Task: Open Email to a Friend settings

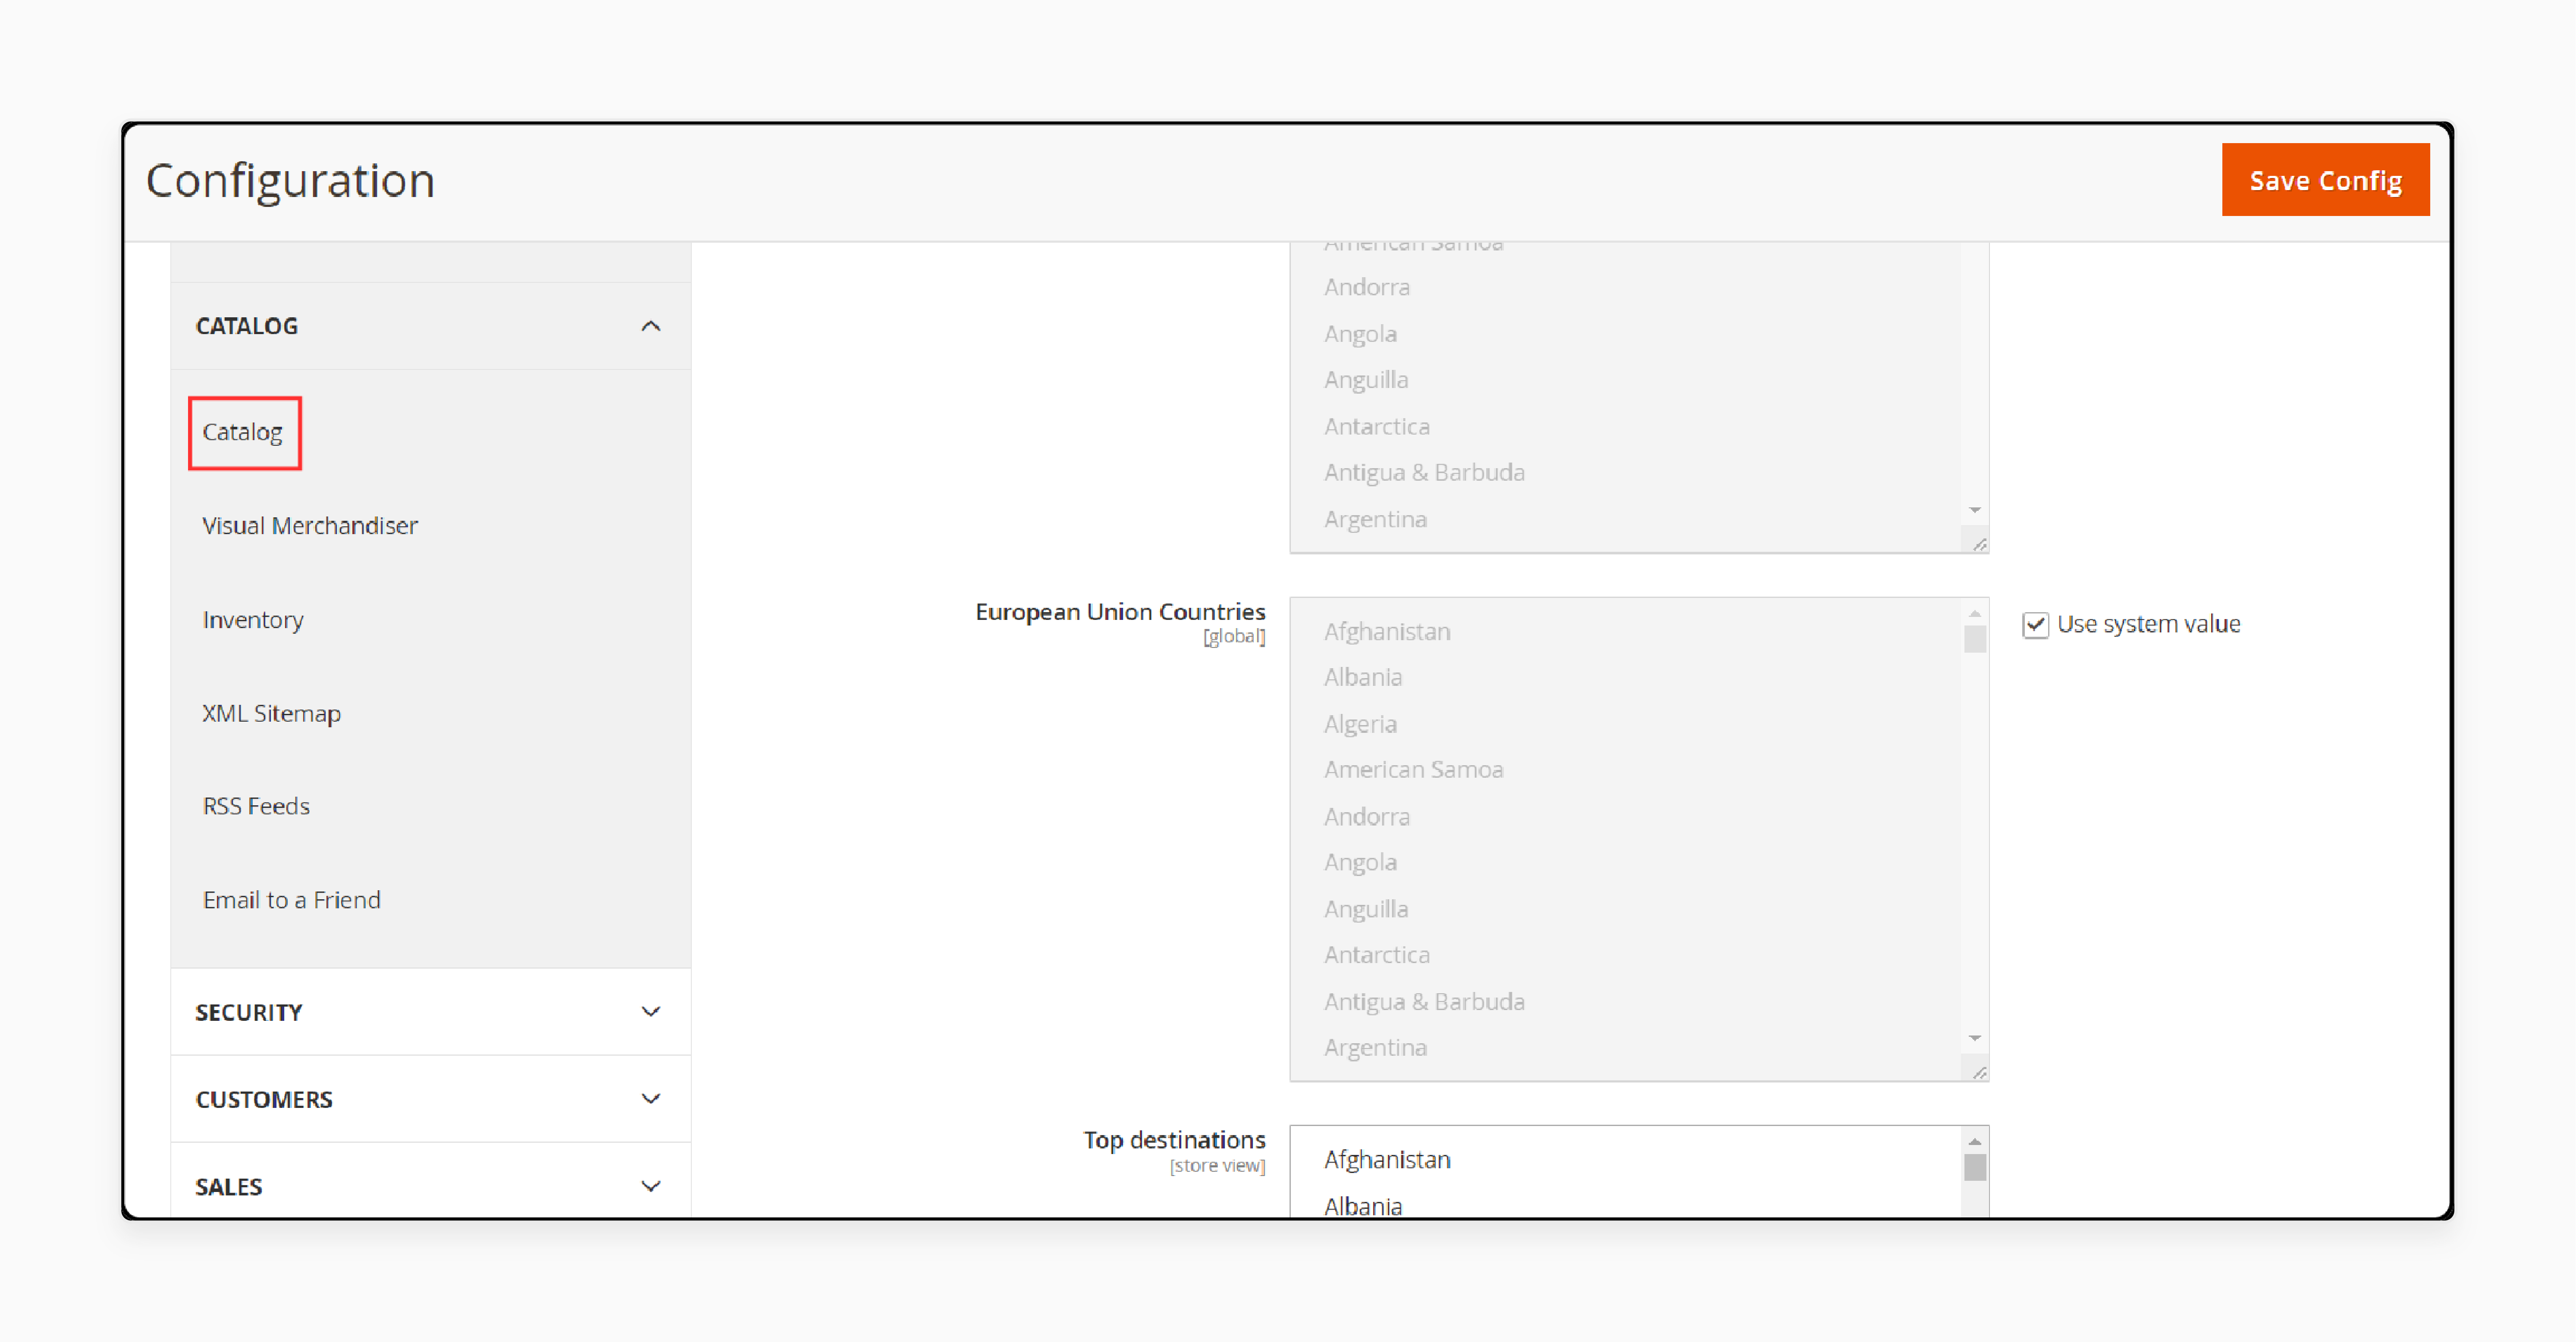Action: (x=291, y=899)
